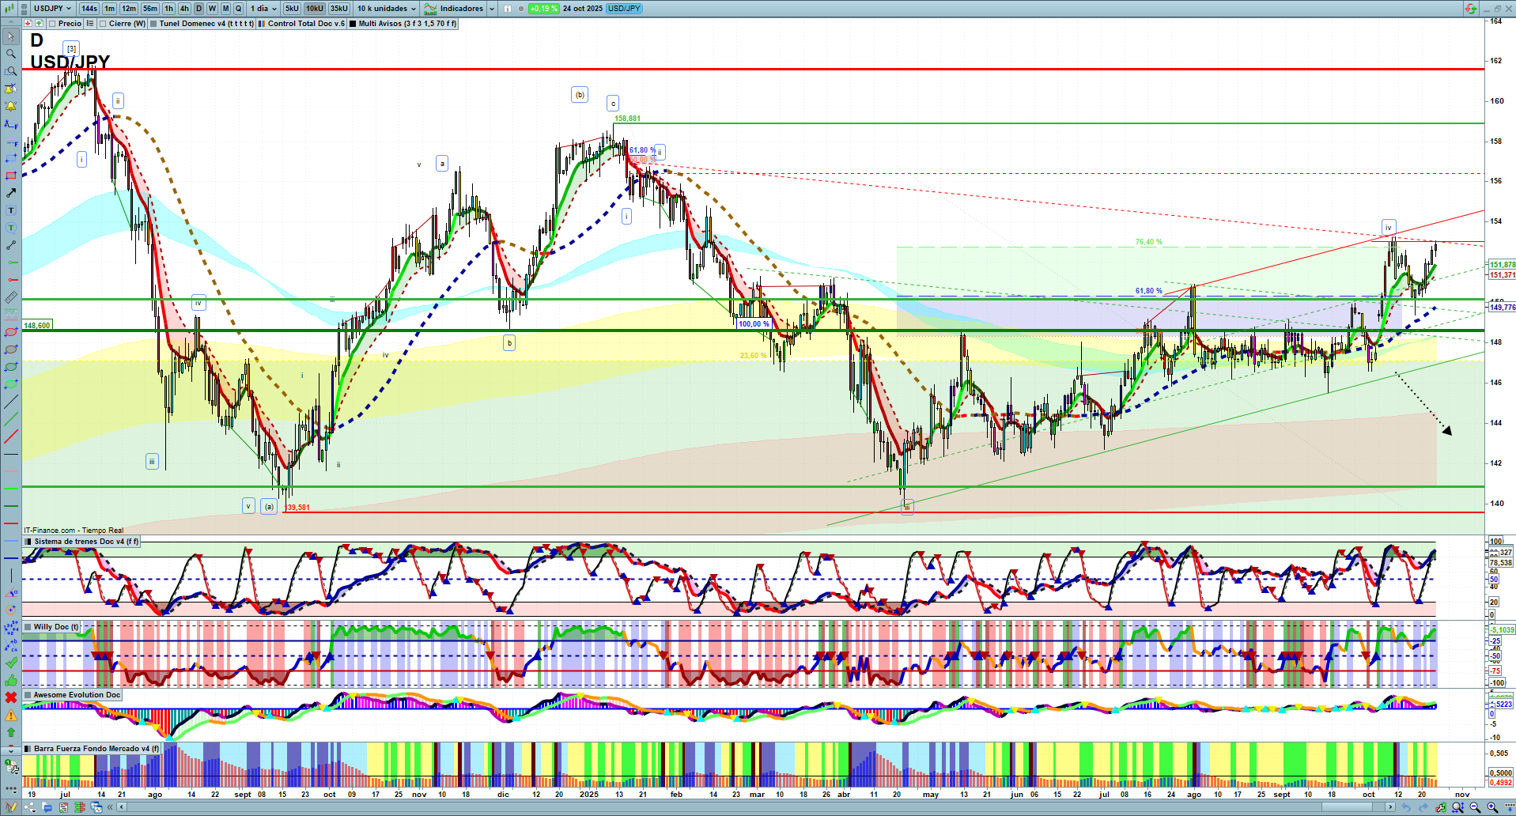Click the yellow bell alert tool
1516x816 pixels.
(11, 106)
